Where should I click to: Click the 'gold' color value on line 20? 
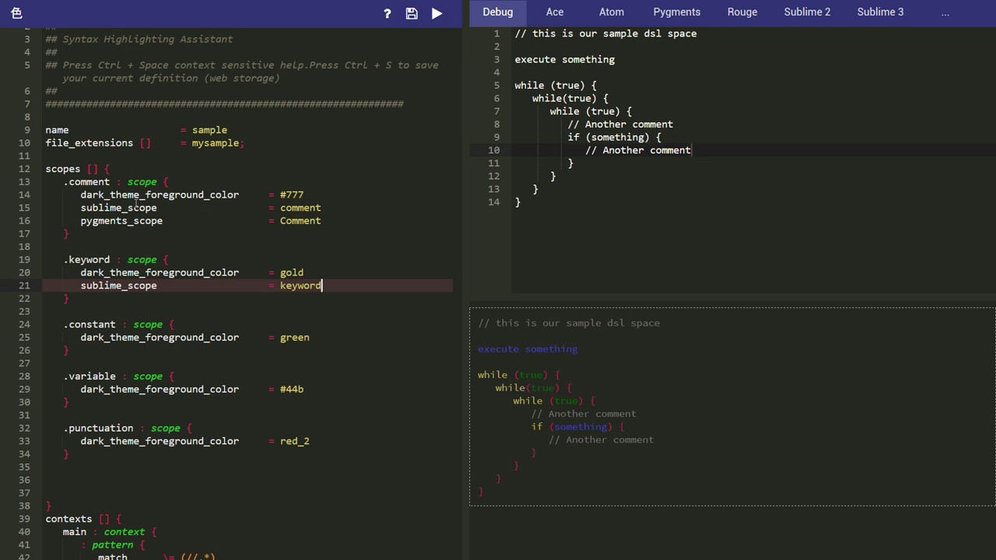(x=292, y=272)
